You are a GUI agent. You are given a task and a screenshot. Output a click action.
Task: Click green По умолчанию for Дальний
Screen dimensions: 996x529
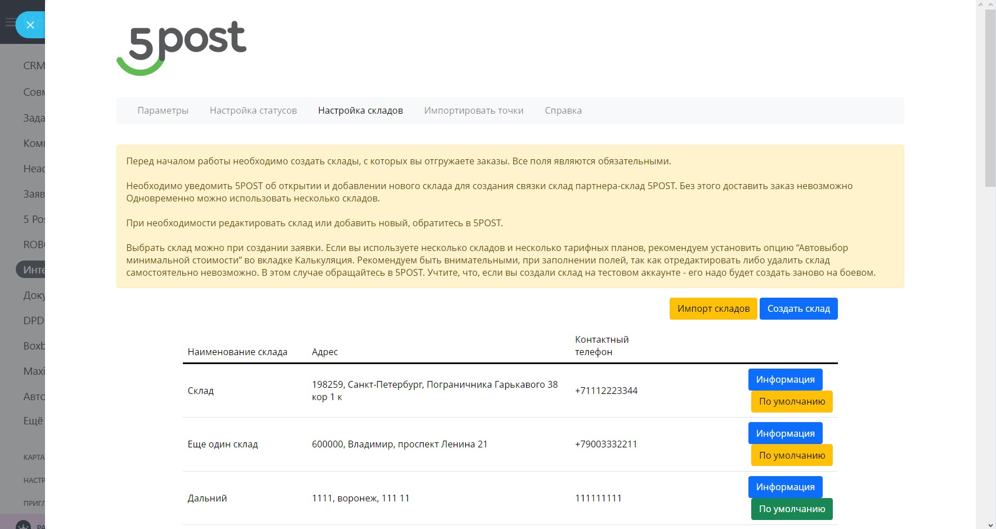pos(791,509)
